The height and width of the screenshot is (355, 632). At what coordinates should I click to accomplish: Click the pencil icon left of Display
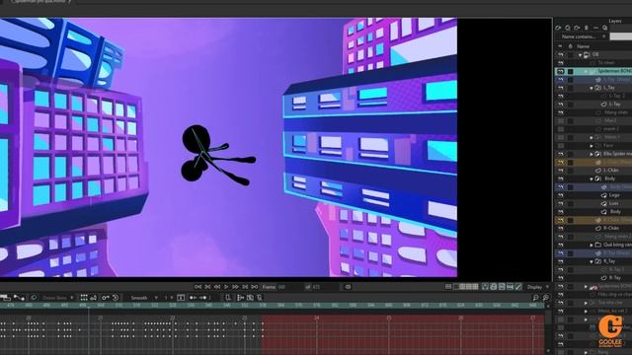point(518,287)
